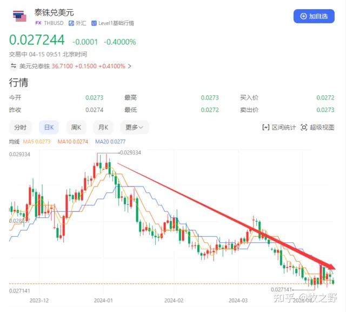Click the swap arrows icon beside 美元兑泰铢

[14, 66]
